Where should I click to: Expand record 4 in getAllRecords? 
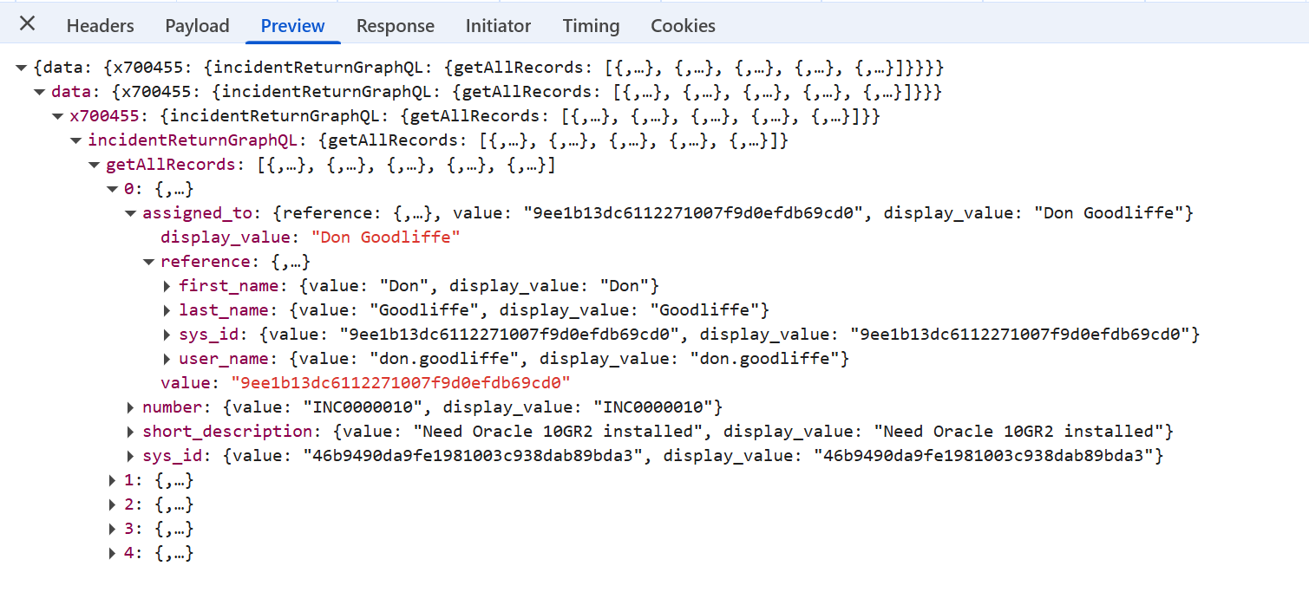[x=112, y=553]
